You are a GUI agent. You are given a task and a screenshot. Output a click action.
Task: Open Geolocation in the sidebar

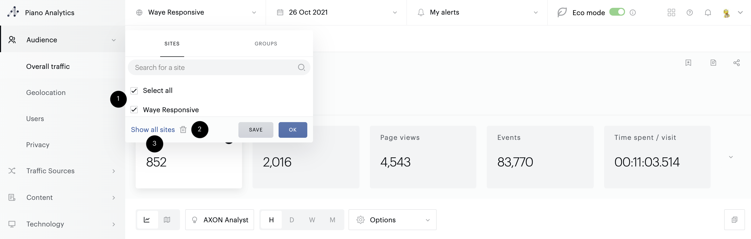pos(46,93)
